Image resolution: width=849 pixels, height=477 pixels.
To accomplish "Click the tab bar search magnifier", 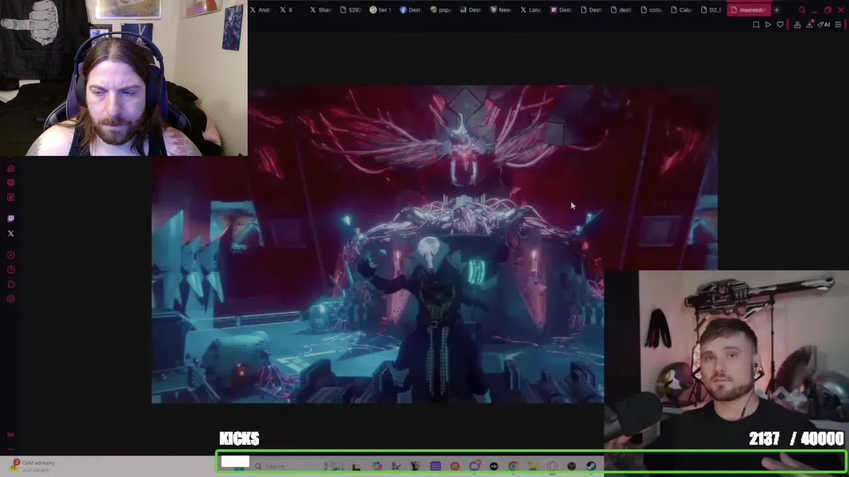I will coord(802,10).
